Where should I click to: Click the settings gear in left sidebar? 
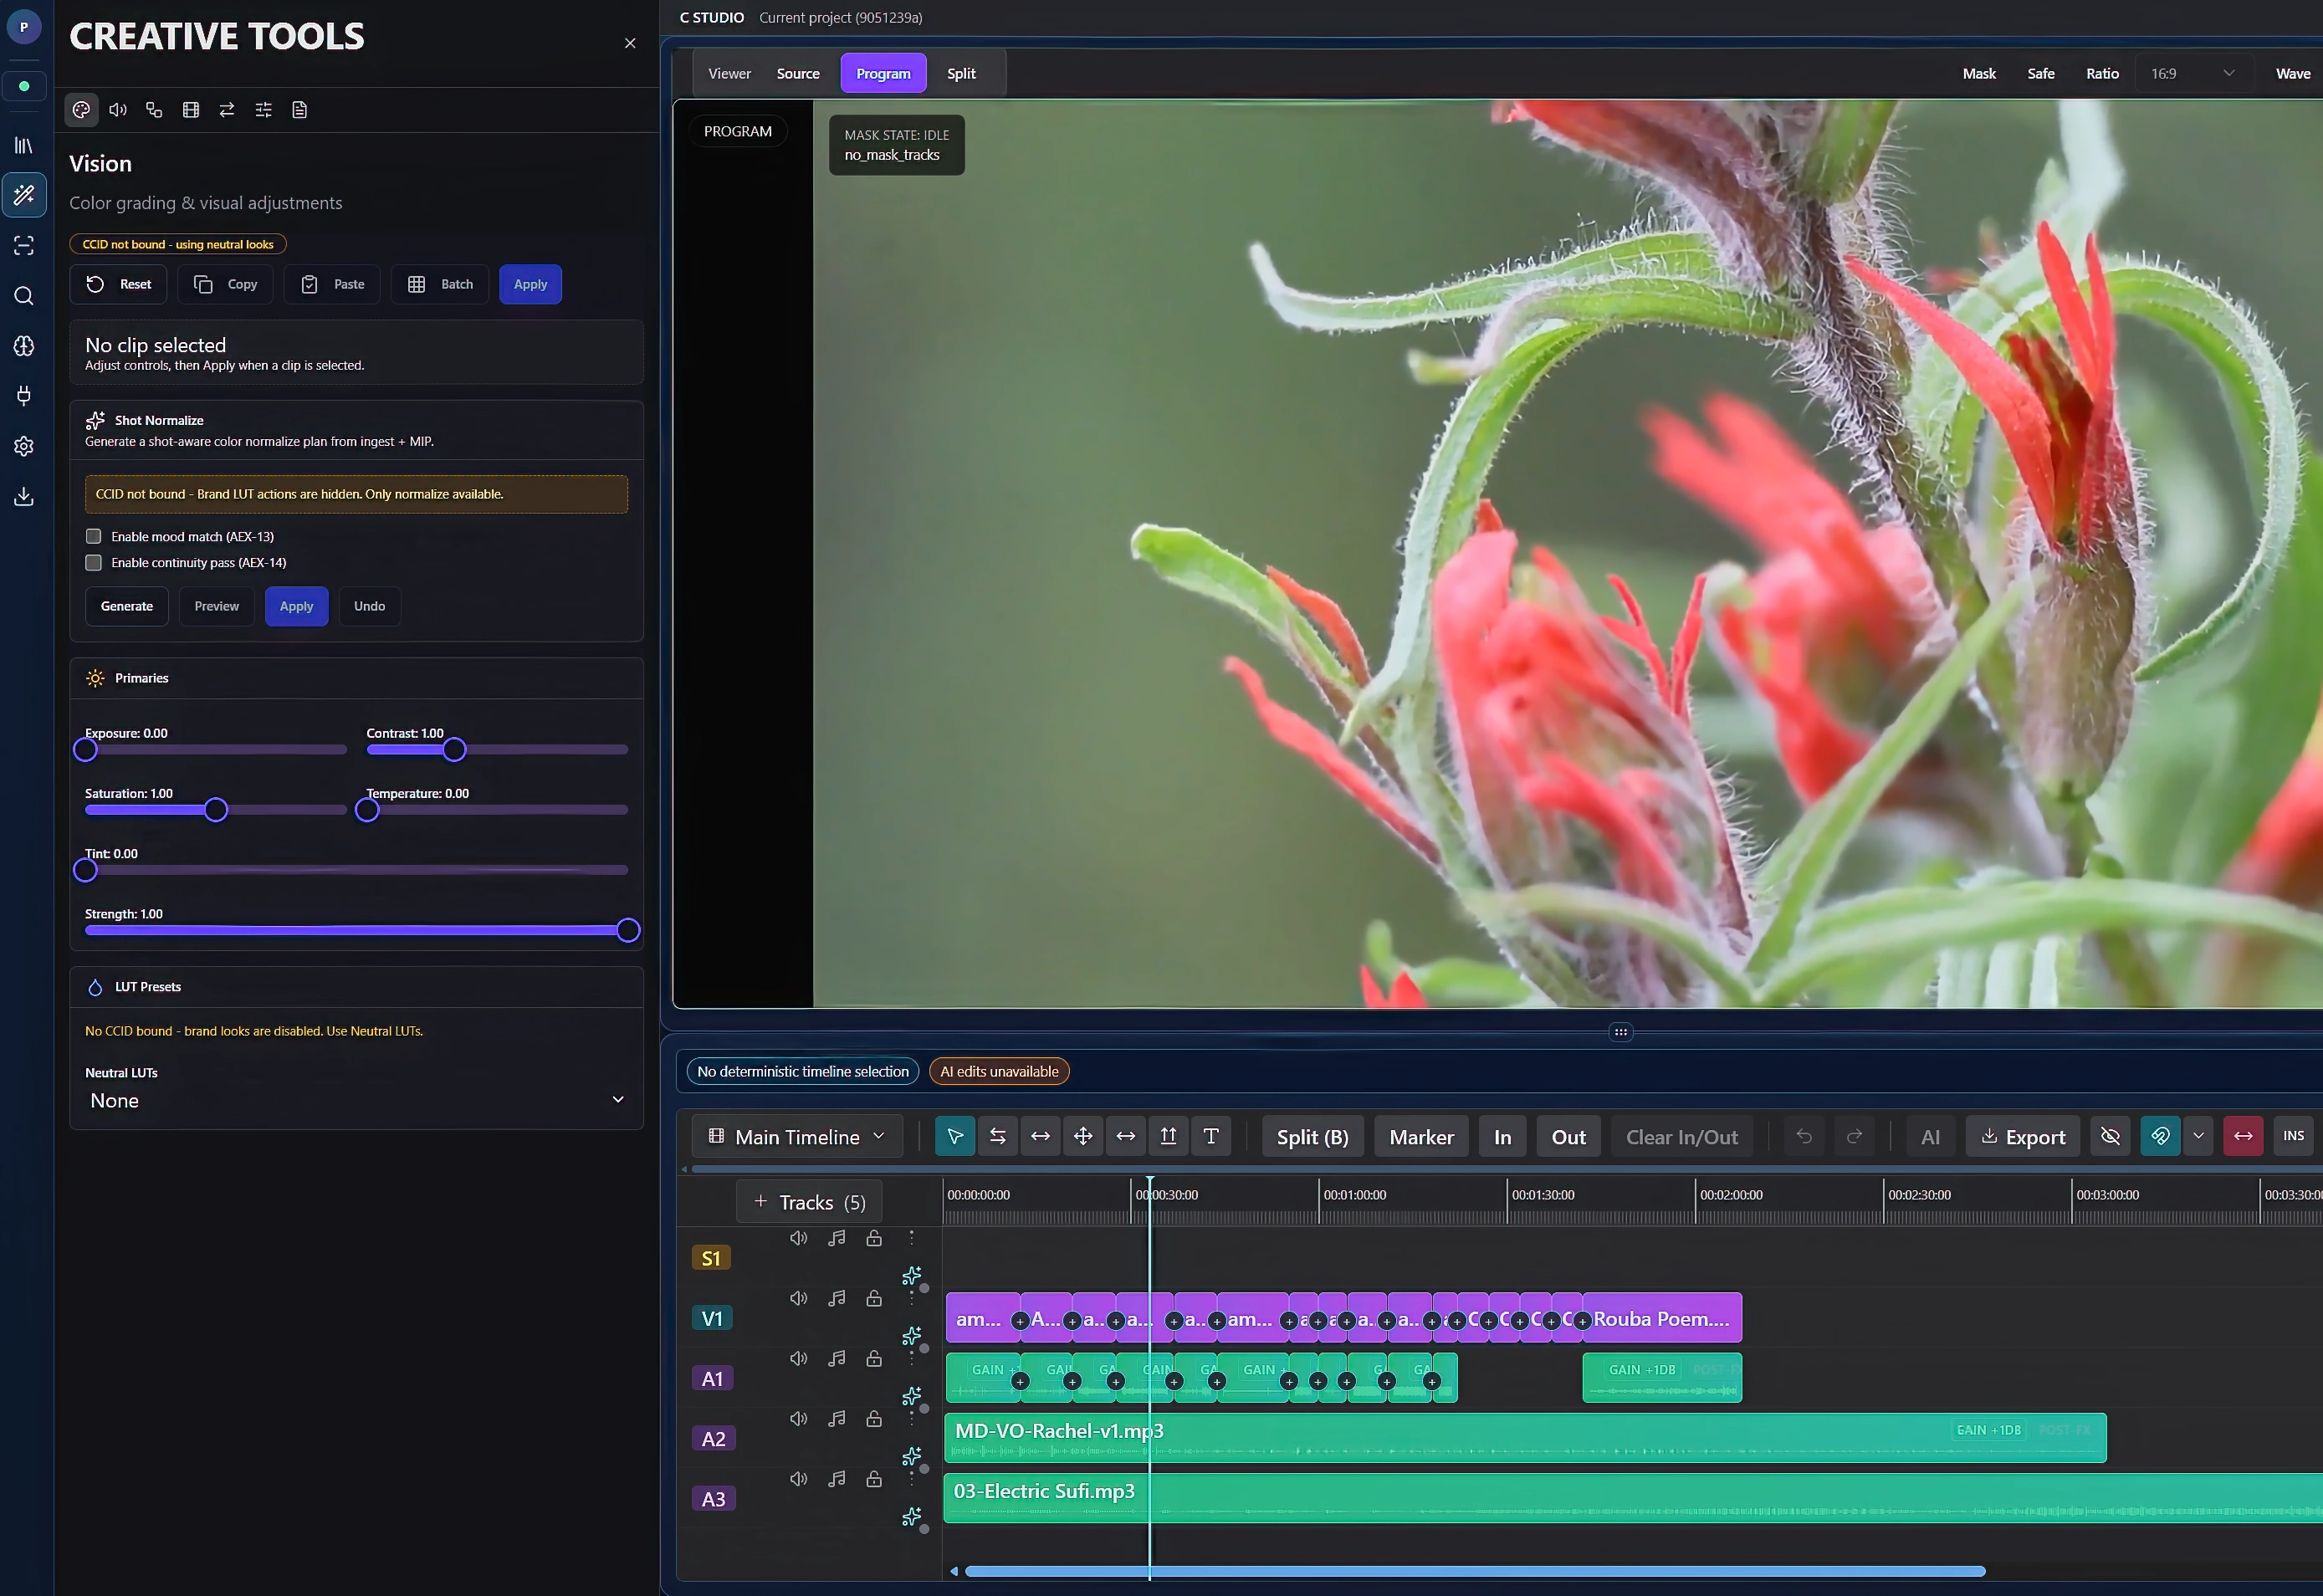(x=24, y=446)
